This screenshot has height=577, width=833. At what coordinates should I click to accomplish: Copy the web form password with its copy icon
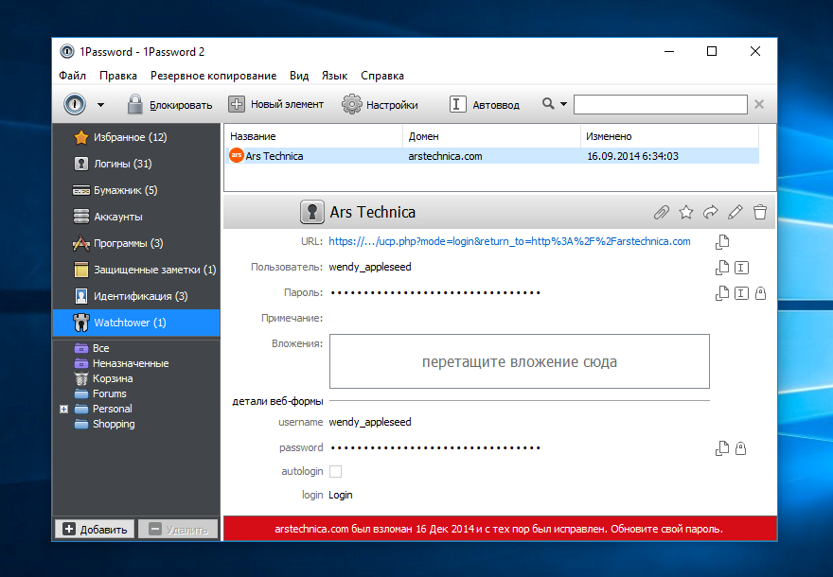coord(722,448)
